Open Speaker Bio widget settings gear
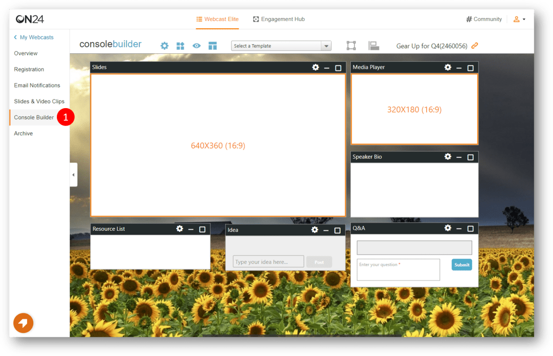The height and width of the screenshot is (356, 553). [x=448, y=157]
